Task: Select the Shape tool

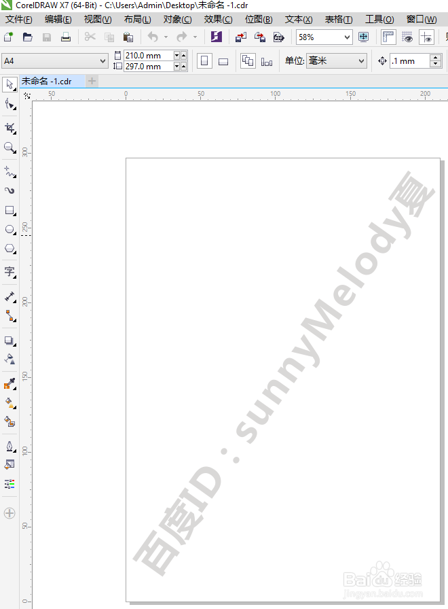Action: (10, 104)
